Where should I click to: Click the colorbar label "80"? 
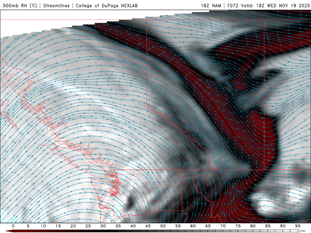pos(253,226)
